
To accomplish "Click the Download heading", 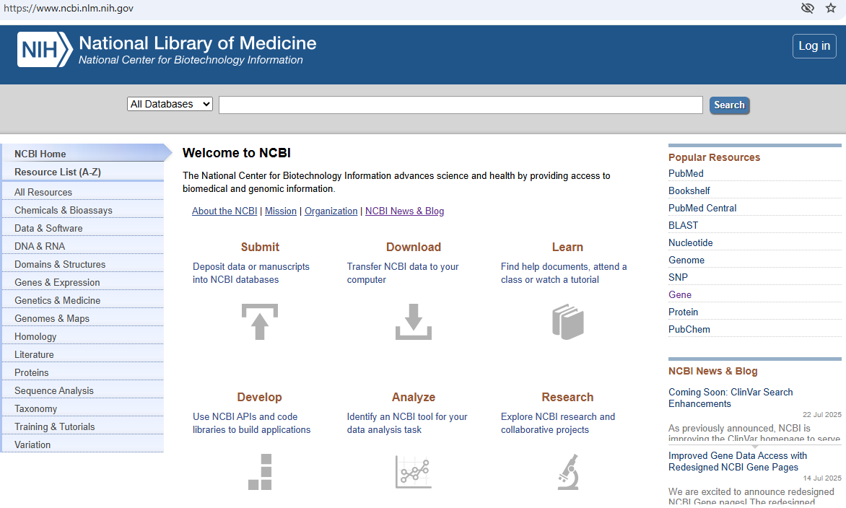I will pos(414,247).
